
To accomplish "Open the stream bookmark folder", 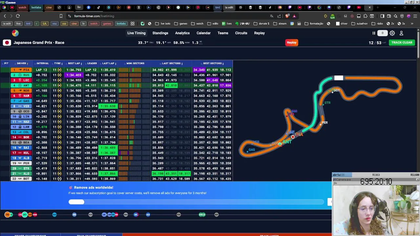I will click(280, 24).
